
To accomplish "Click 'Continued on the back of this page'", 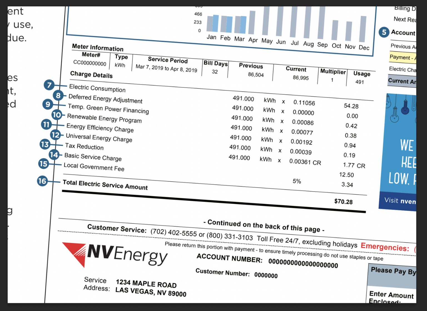I will point(264,226).
